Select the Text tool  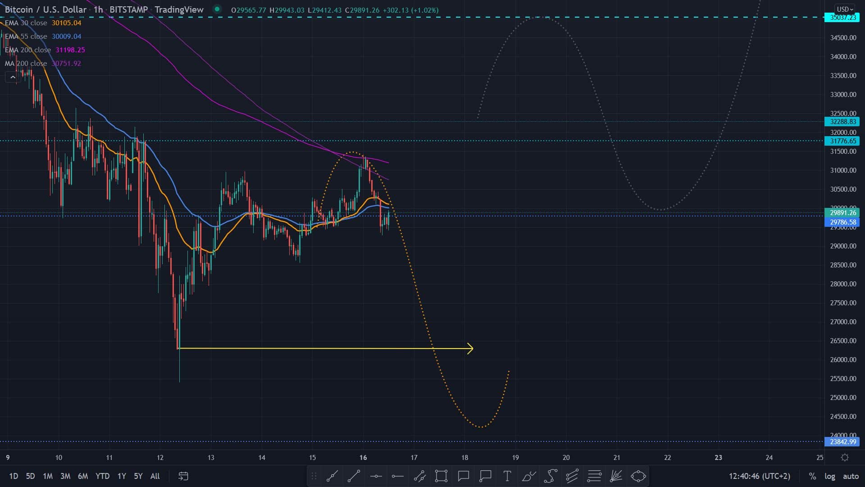tap(507, 476)
